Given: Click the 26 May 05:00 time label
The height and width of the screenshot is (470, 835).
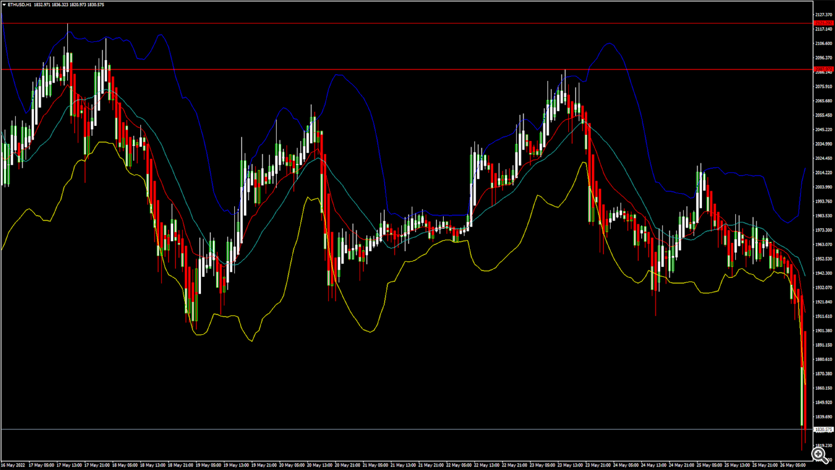Looking at the screenshot, I should 793,465.
